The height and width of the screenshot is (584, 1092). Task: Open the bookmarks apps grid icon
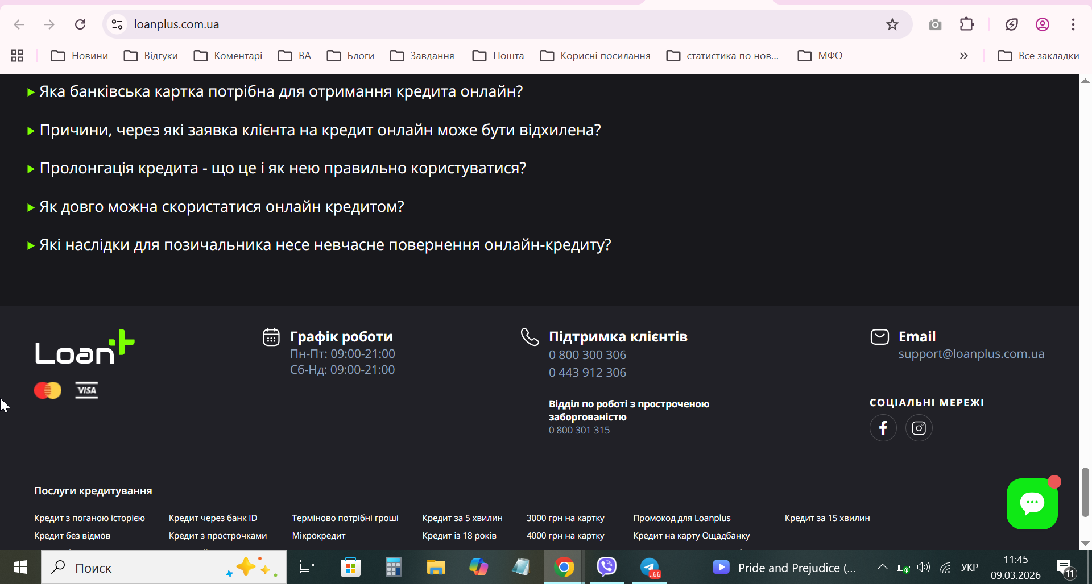point(17,56)
